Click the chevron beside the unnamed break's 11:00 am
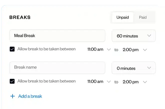 coord(109,82)
